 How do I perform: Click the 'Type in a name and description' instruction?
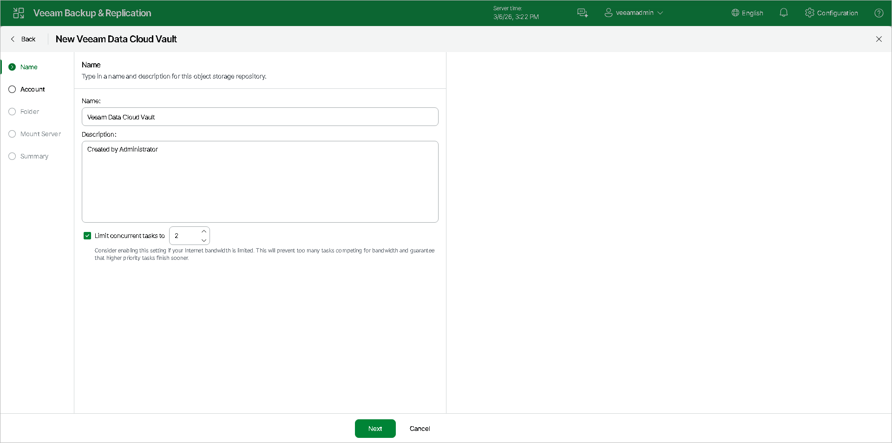tap(174, 76)
